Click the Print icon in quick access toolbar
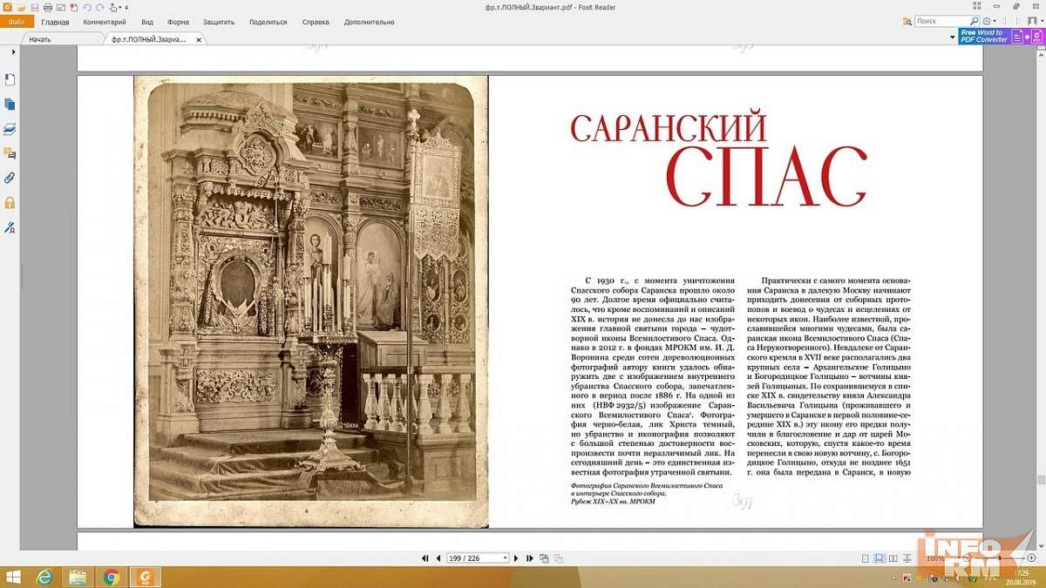 (48, 7)
